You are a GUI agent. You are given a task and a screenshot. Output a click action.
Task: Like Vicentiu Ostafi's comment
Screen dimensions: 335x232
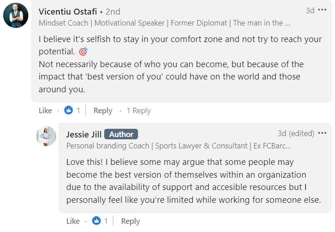click(x=45, y=111)
